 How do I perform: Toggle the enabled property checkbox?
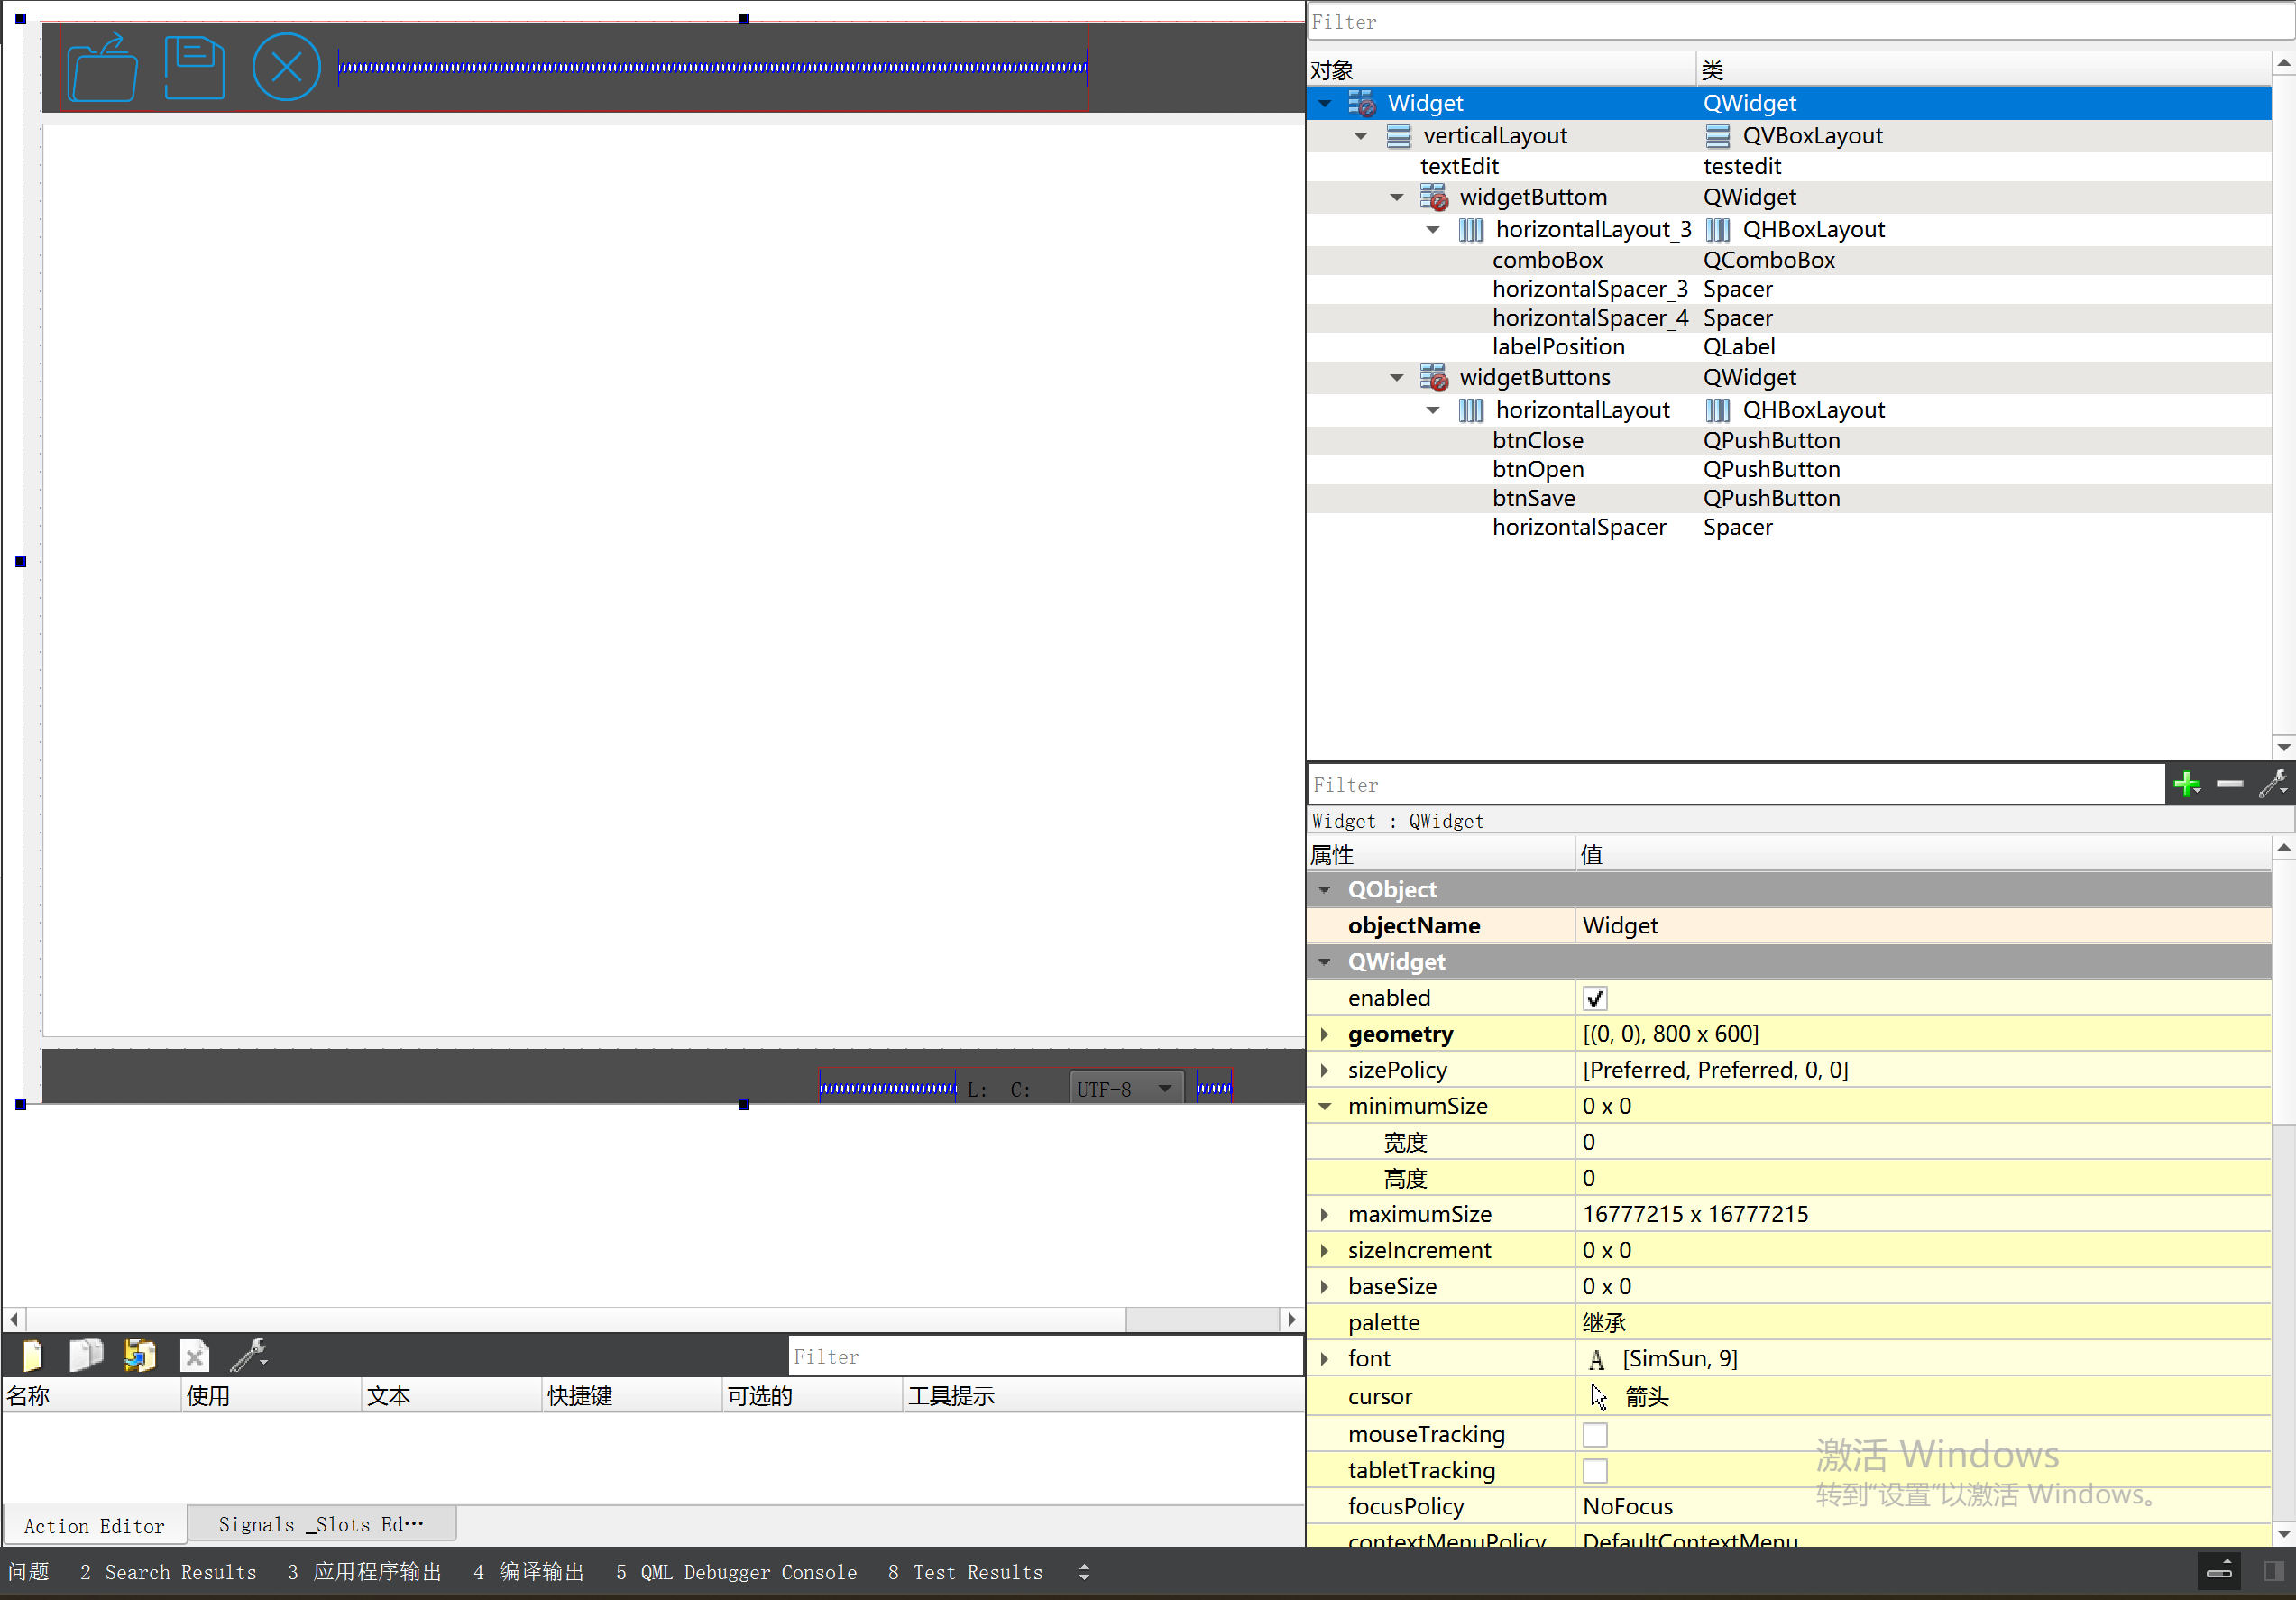(x=1594, y=998)
